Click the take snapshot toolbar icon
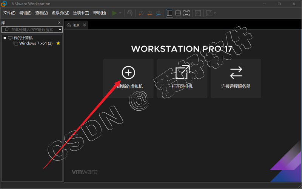 (141, 13)
